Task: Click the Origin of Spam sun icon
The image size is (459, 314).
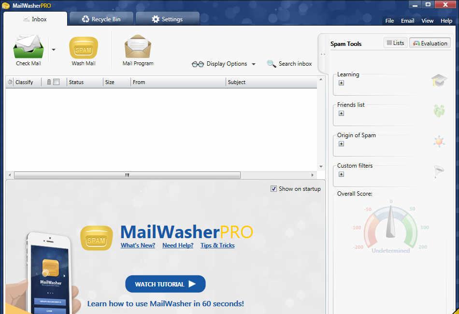Action: (x=439, y=142)
